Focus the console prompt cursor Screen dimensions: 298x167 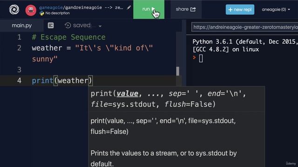201,58
